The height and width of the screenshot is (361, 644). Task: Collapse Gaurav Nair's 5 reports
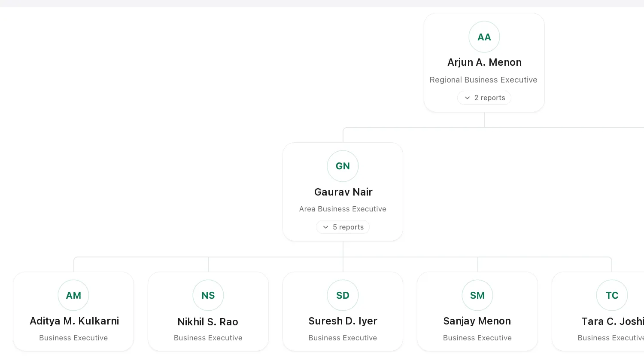pyautogui.click(x=343, y=227)
